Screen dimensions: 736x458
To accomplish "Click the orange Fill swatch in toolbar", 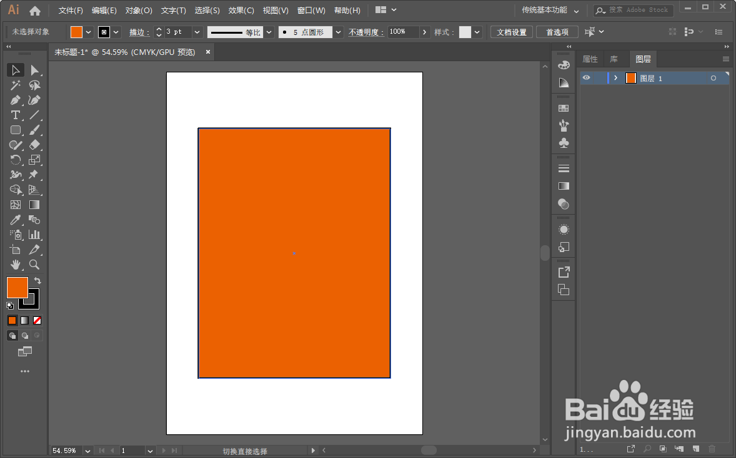I will click(17, 288).
